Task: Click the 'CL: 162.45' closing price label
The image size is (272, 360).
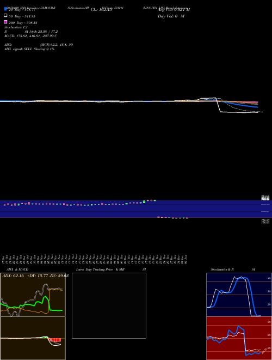Action: [101, 10]
